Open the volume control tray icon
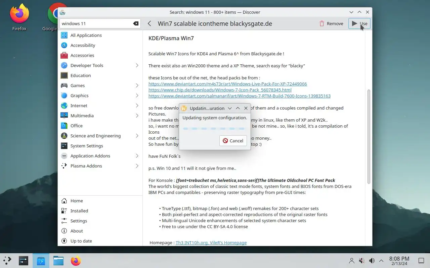 coord(372,261)
